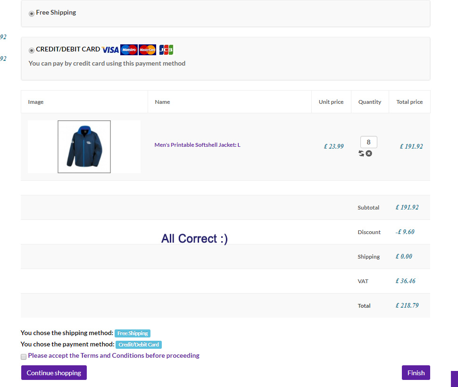Open the Men's Printable Softshell Jacket link
This screenshot has width=458, height=387.
197,145
